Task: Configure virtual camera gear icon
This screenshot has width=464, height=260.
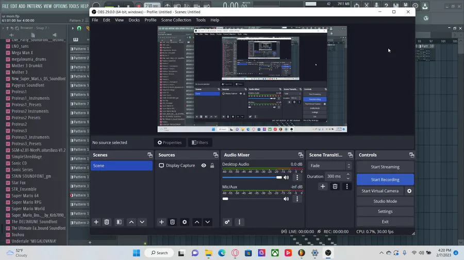Action: (409, 191)
